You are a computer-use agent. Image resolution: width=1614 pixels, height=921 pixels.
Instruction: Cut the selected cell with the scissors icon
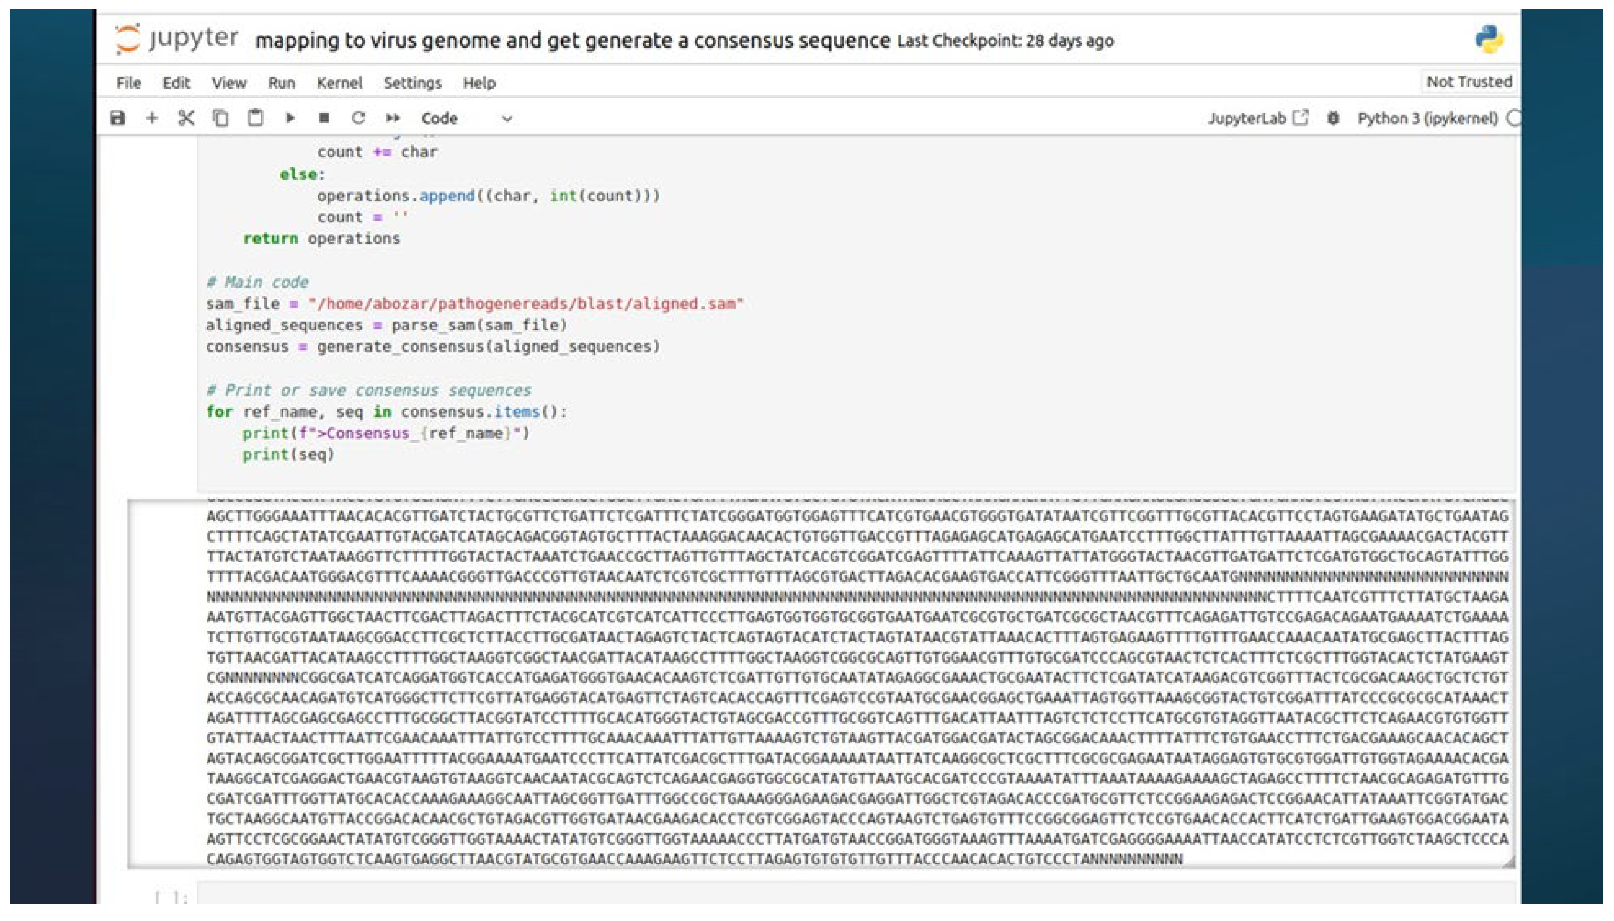point(186,118)
